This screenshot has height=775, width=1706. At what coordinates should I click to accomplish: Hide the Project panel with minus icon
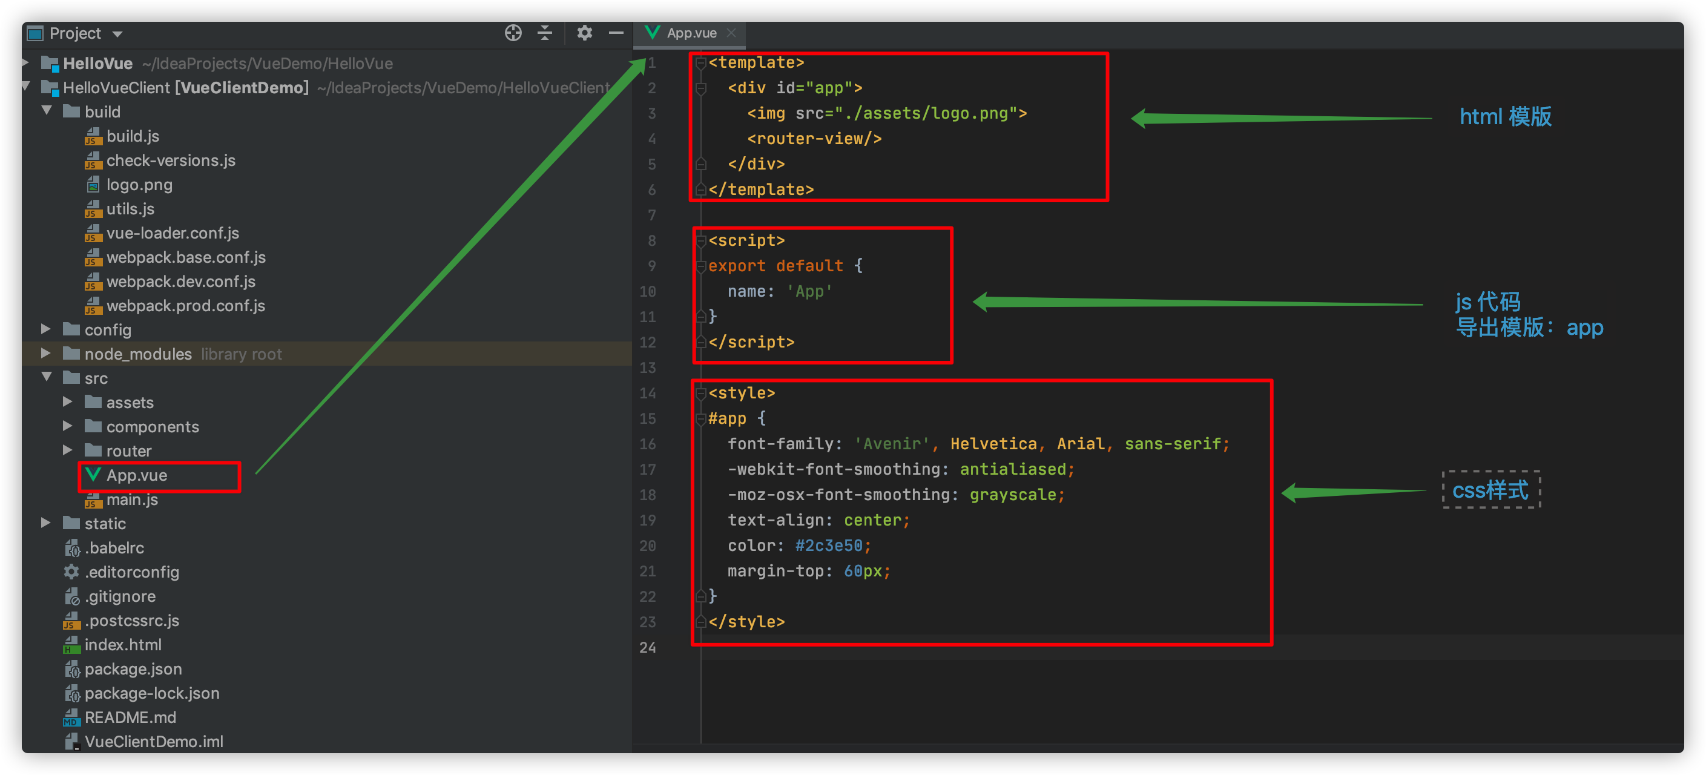pos(616,33)
